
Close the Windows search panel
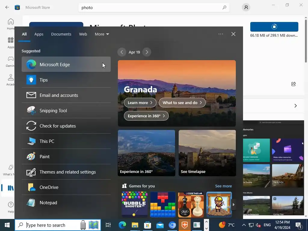click(233, 34)
